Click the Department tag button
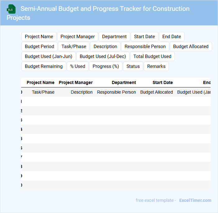 pos(114,37)
